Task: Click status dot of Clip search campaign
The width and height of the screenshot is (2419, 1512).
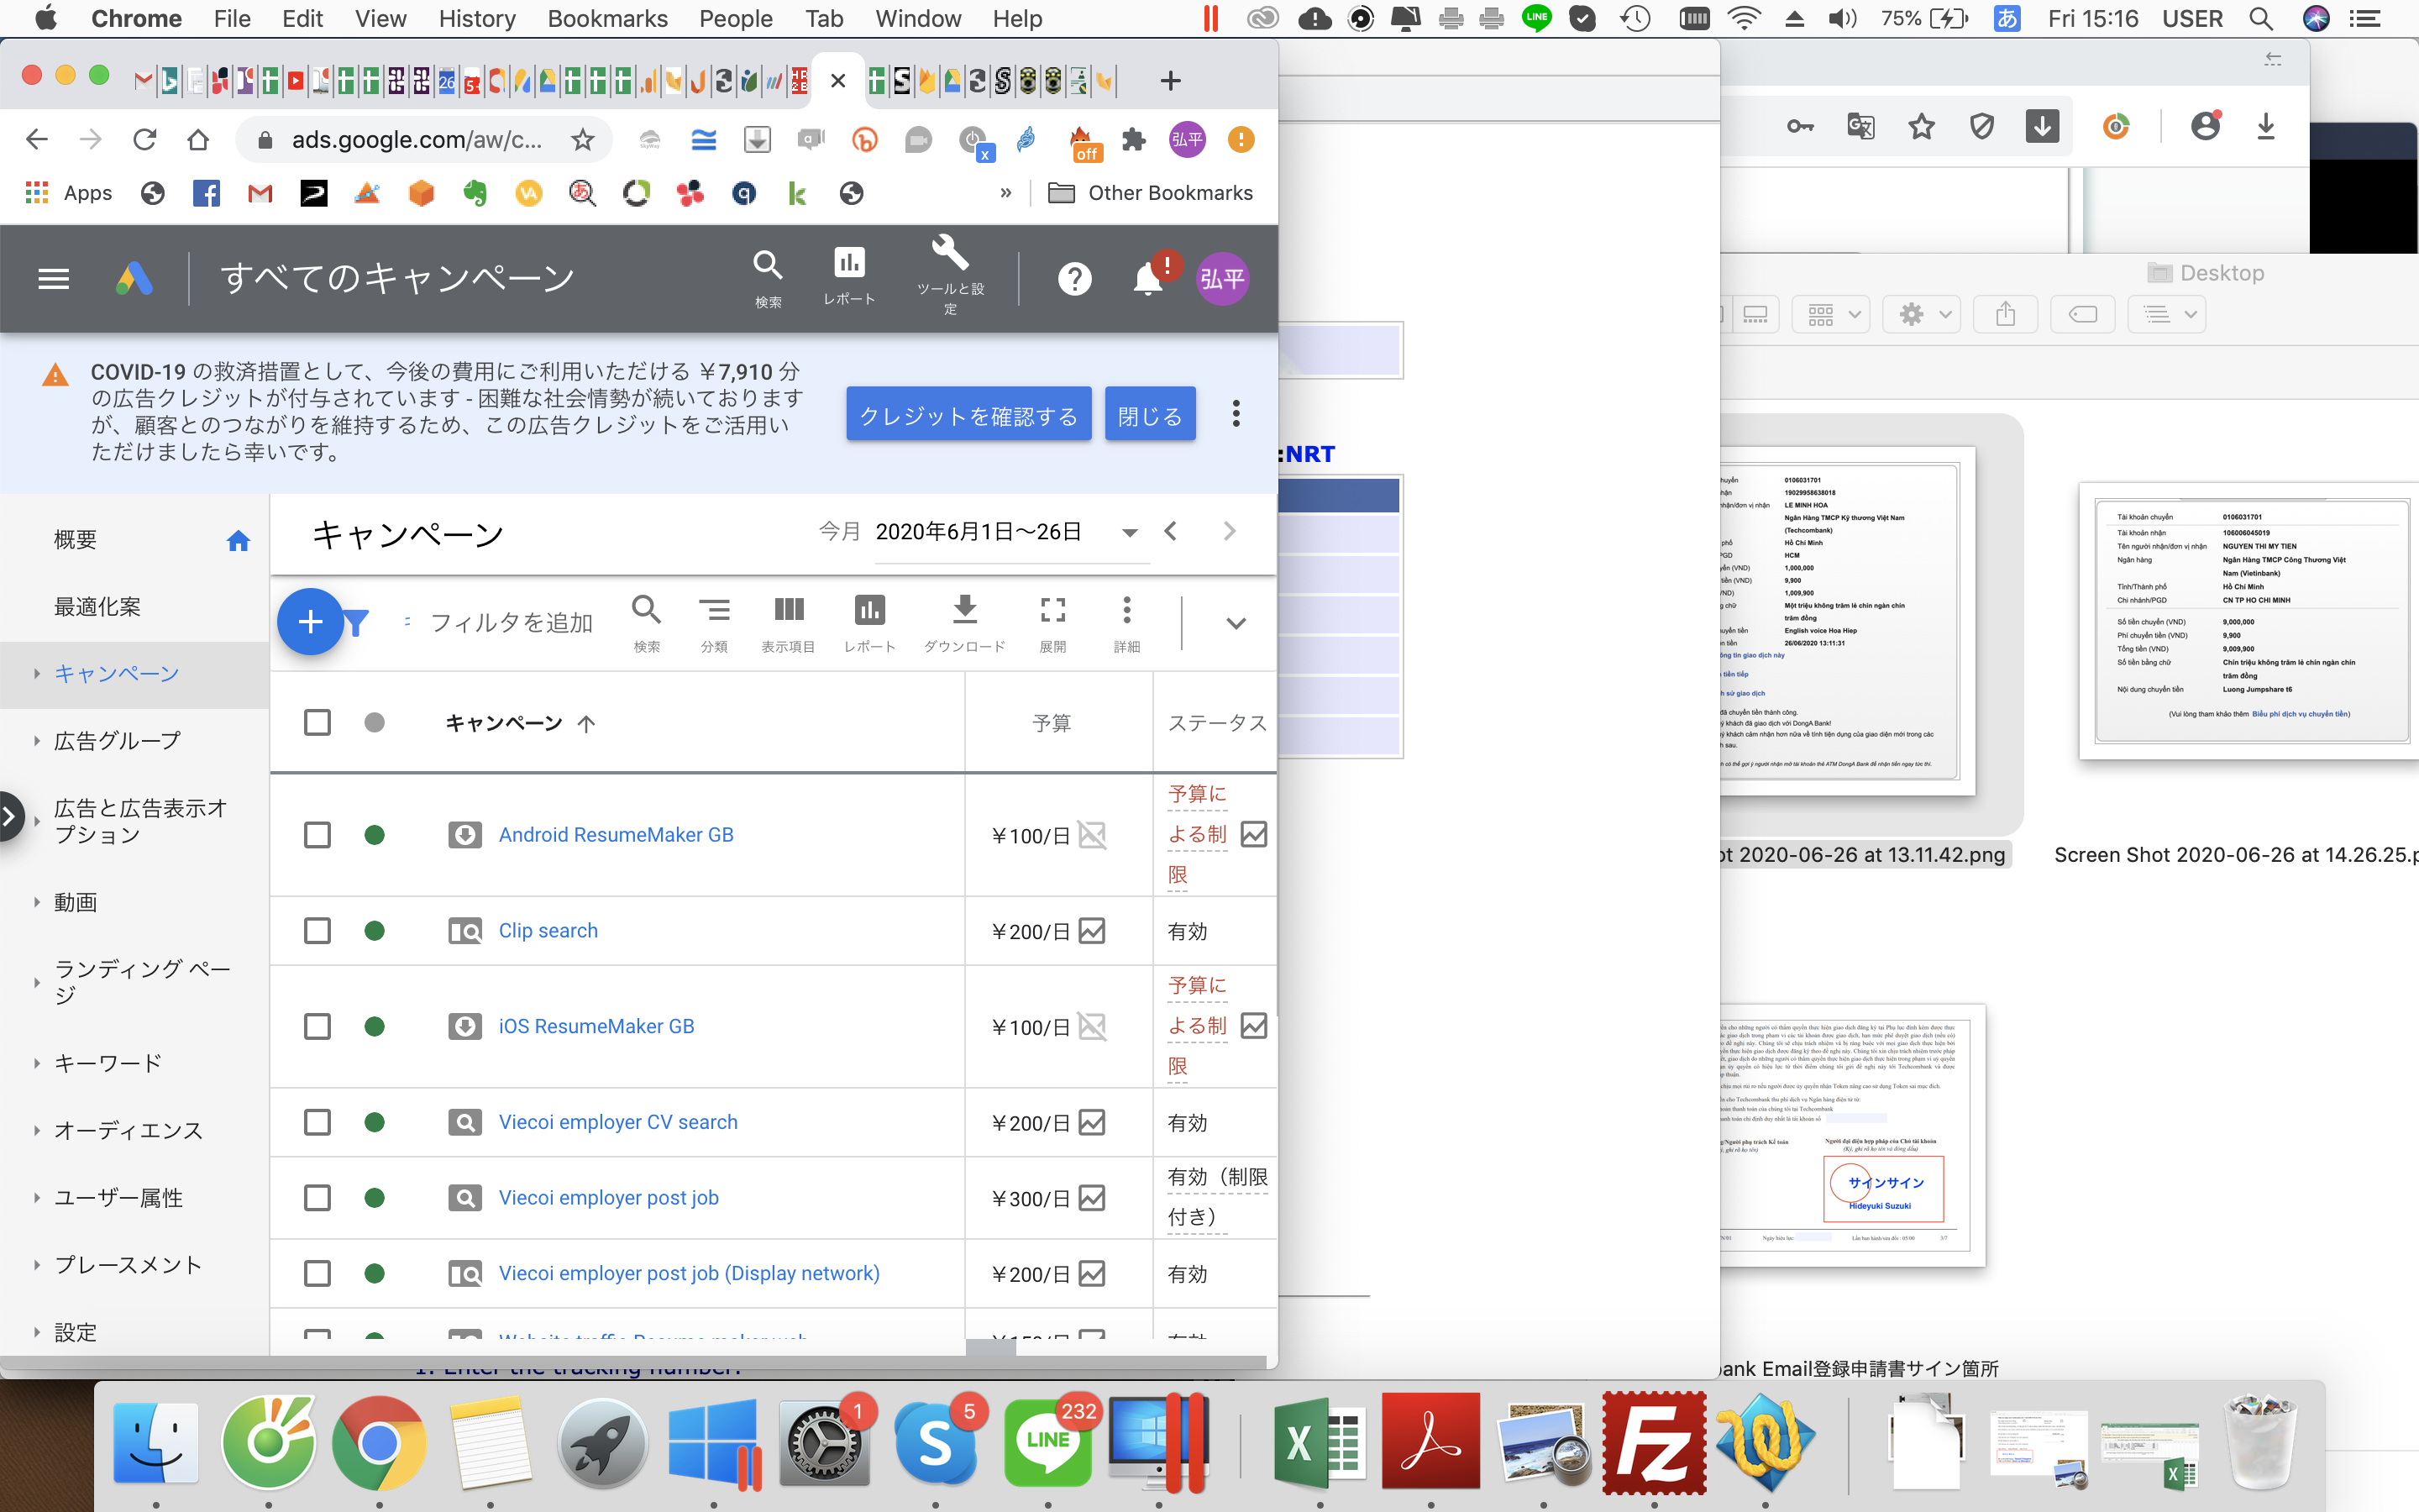Action: [x=375, y=931]
